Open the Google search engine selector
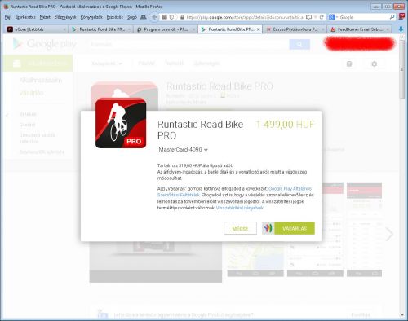 coord(334,17)
